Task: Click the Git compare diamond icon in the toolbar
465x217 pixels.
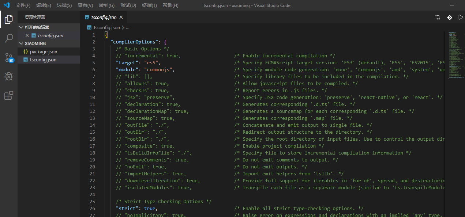Action: coord(449,17)
